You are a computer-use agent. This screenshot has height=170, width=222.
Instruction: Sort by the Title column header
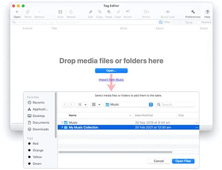pos(54,28)
